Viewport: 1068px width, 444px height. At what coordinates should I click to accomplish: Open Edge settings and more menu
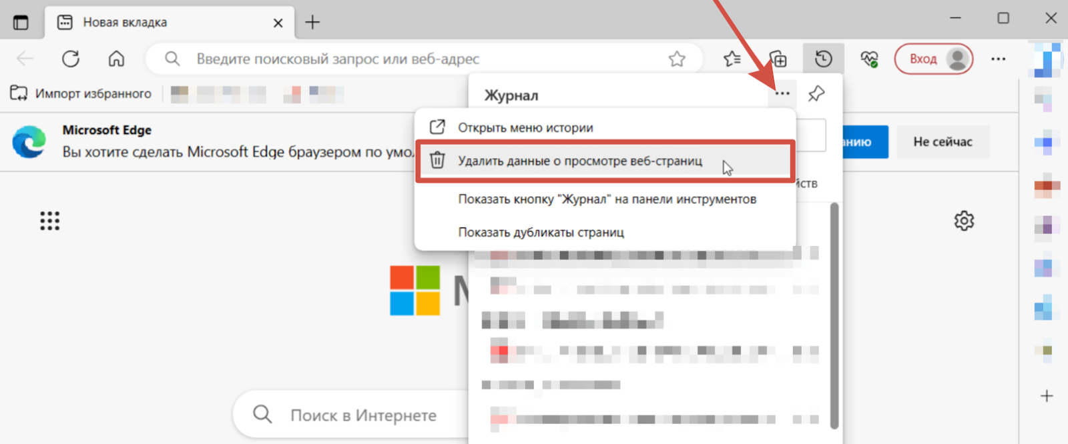click(x=998, y=59)
